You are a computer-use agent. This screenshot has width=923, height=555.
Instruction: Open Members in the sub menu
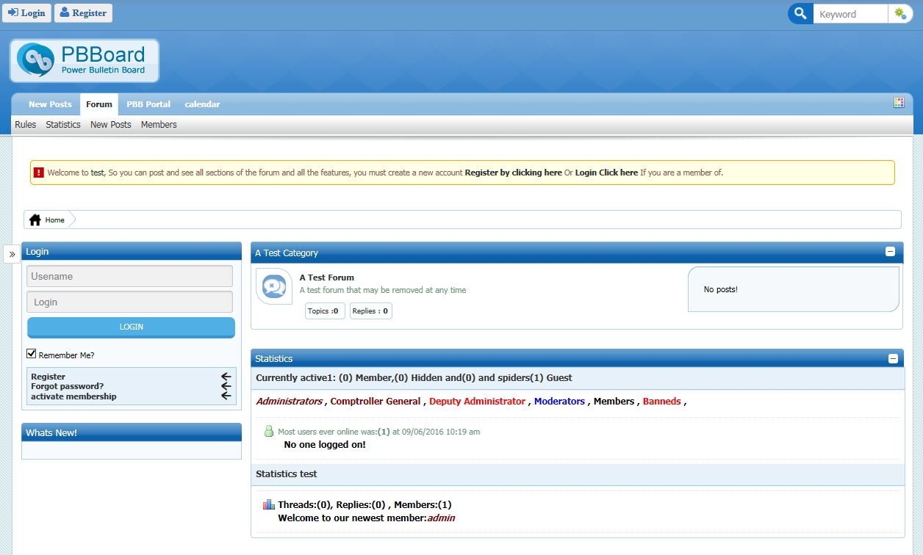159,125
